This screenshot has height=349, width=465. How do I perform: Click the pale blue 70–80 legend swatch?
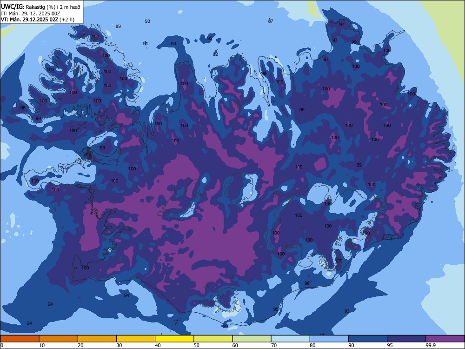point(290,339)
